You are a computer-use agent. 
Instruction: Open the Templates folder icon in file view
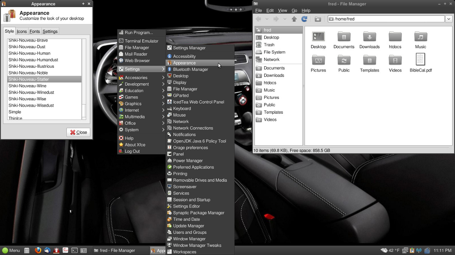369,60
